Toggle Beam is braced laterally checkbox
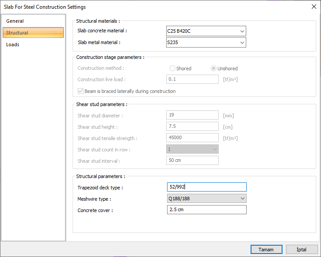The height and width of the screenshot is (257, 321). coord(80,91)
